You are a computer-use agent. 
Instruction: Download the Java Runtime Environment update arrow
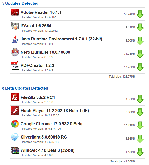pyautogui.click(x=140, y=41)
